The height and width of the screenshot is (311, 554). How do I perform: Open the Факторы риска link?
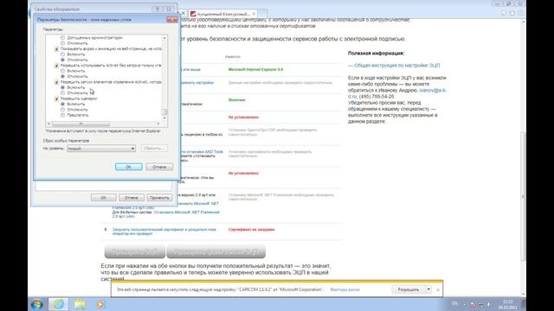(345, 289)
